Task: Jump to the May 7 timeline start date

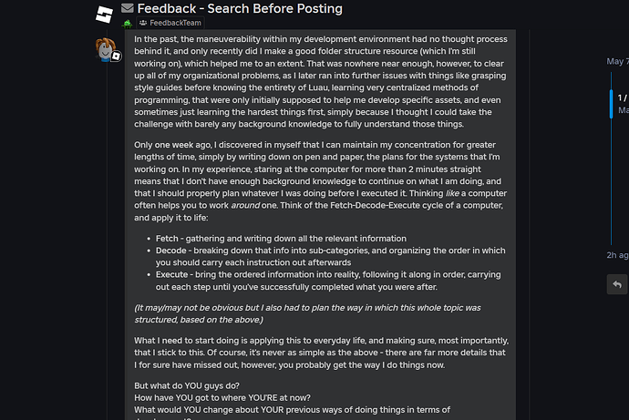Action: pos(617,62)
